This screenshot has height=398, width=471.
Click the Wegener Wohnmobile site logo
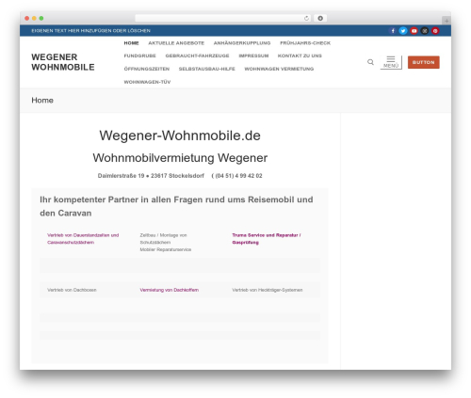click(63, 62)
